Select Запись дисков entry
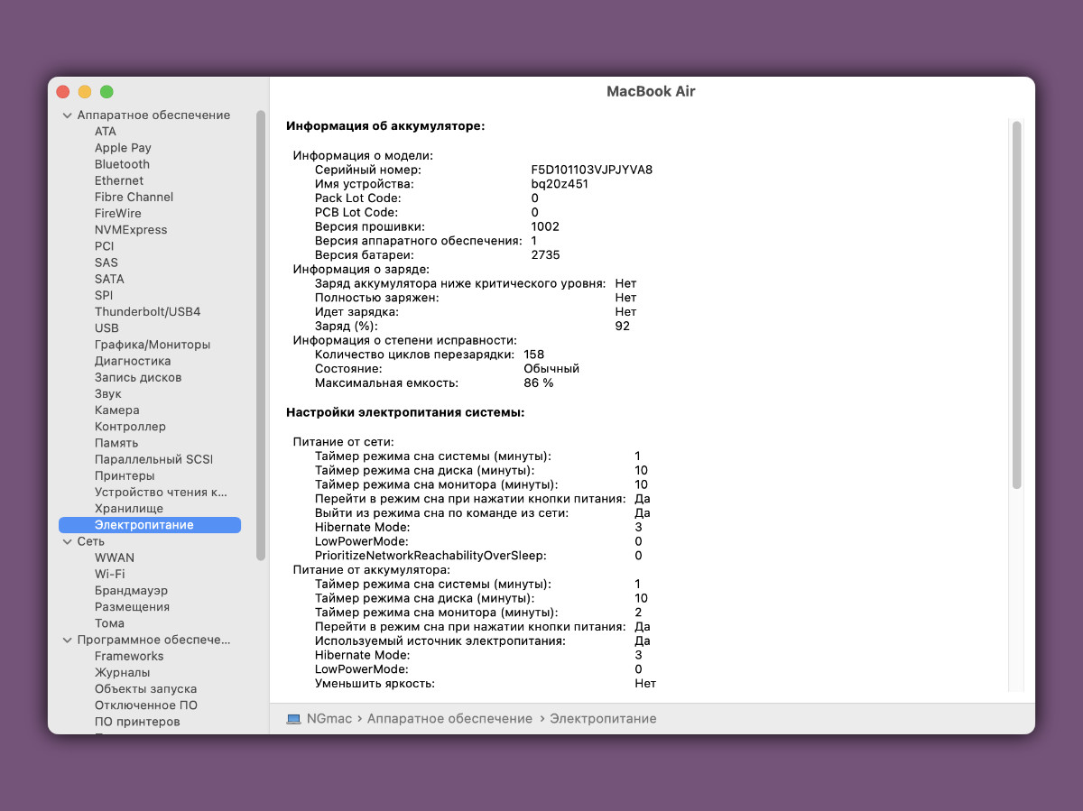 [138, 377]
